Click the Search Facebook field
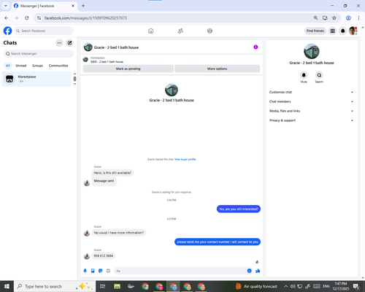Viewport: 365px width, 292px height. [44, 31]
